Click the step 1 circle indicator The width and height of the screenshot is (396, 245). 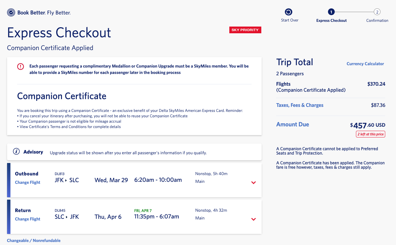tap(331, 11)
